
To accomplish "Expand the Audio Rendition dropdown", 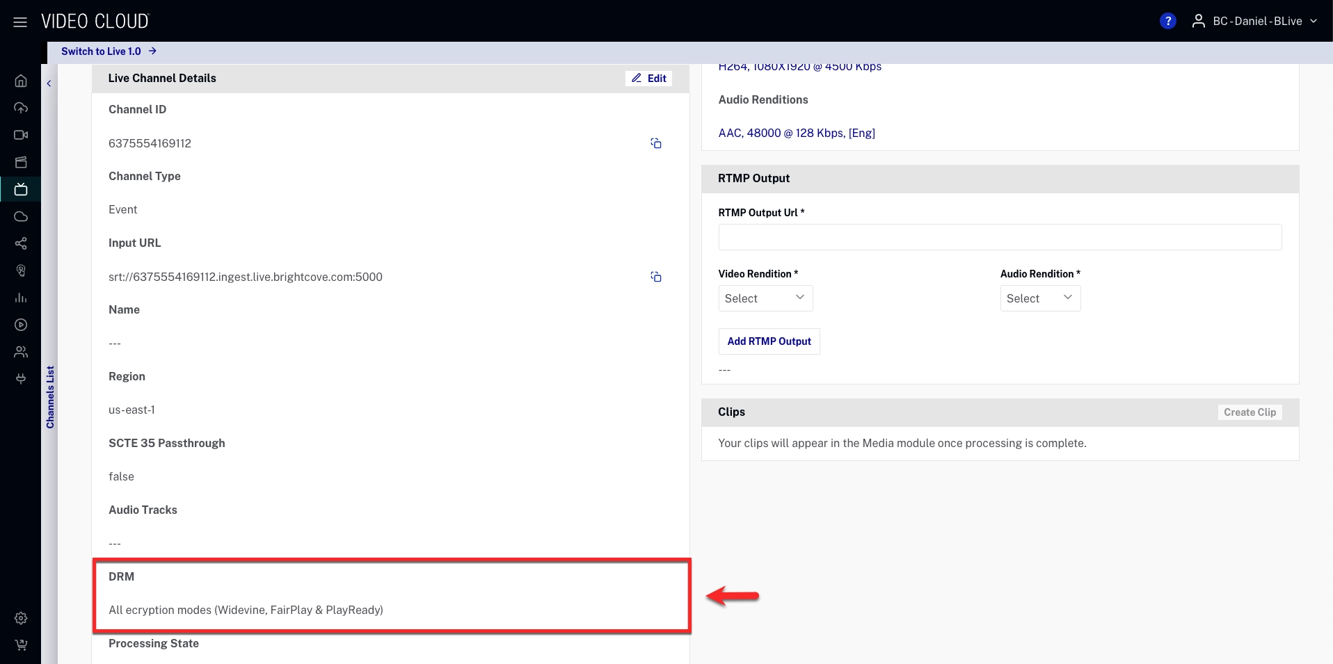I will [x=1039, y=298].
